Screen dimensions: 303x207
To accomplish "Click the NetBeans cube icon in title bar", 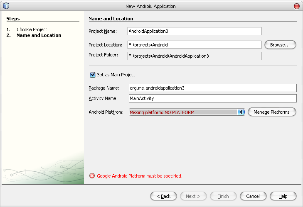I will coord(6,6).
